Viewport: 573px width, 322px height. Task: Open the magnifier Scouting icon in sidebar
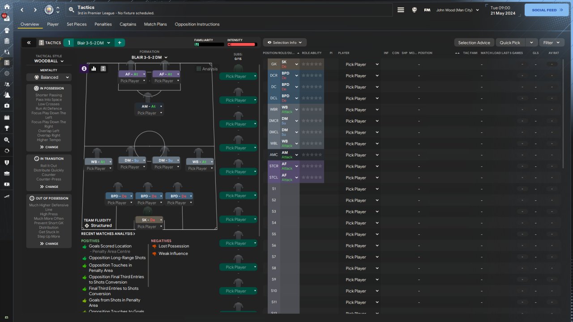[7, 140]
